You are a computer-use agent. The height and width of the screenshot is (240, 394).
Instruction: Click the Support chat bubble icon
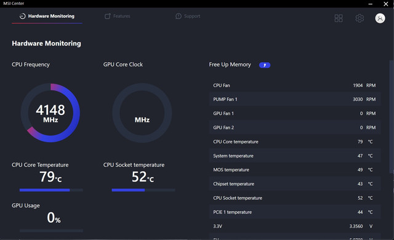point(179,16)
